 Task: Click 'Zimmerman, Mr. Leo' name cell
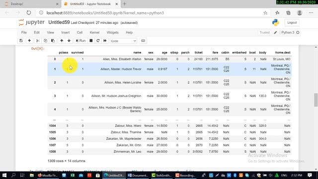[x=127, y=152]
